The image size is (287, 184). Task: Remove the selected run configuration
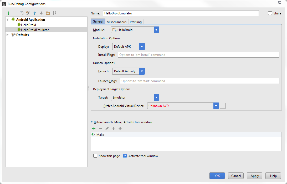pos(15,13)
